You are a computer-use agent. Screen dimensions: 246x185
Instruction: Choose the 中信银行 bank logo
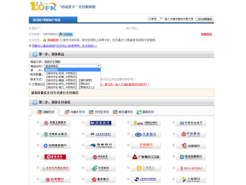click(x=191, y=134)
